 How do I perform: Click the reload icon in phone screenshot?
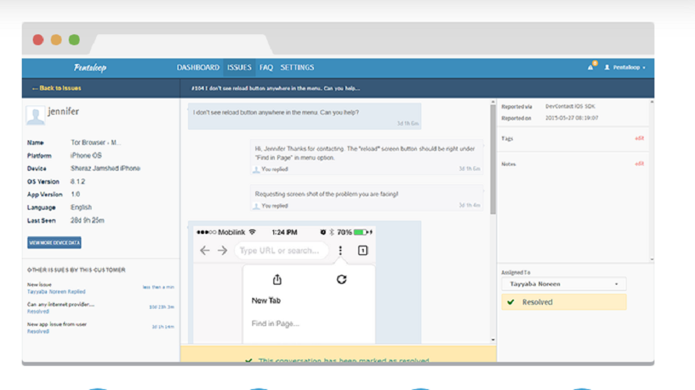point(341,279)
